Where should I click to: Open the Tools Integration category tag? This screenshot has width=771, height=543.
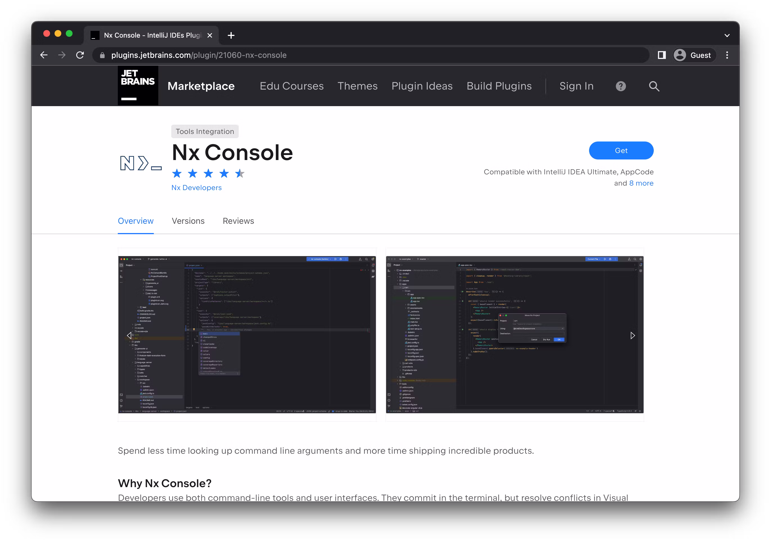click(x=205, y=131)
